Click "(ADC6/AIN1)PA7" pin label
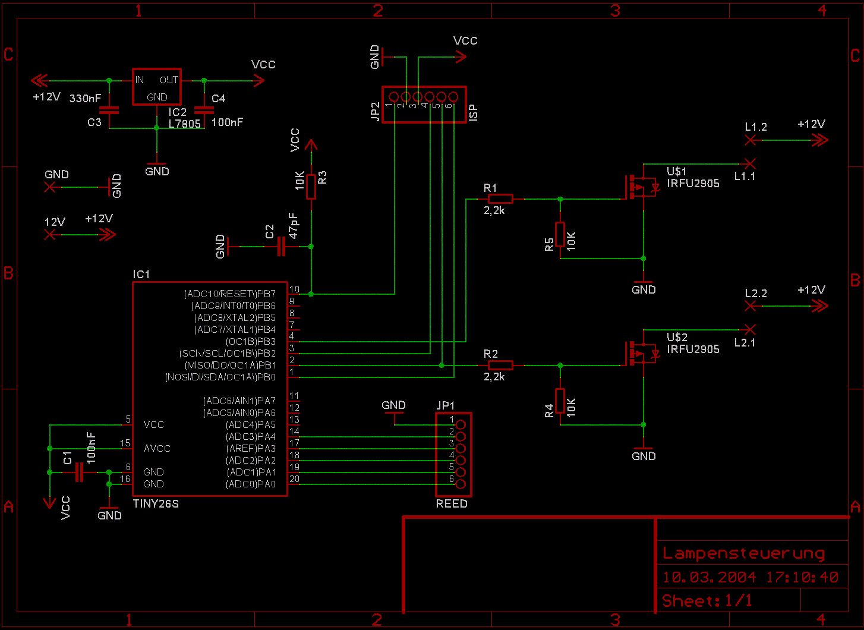The height and width of the screenshot is (630, 864). point(239,401)
